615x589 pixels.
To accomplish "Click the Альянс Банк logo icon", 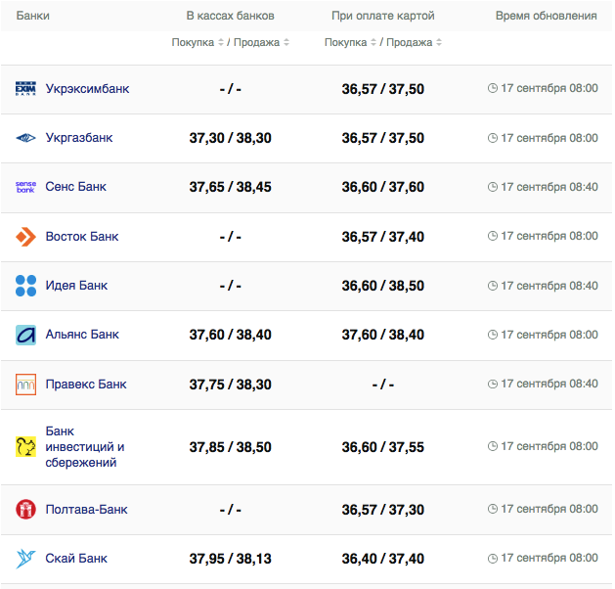I will click(x=25, y=335).
